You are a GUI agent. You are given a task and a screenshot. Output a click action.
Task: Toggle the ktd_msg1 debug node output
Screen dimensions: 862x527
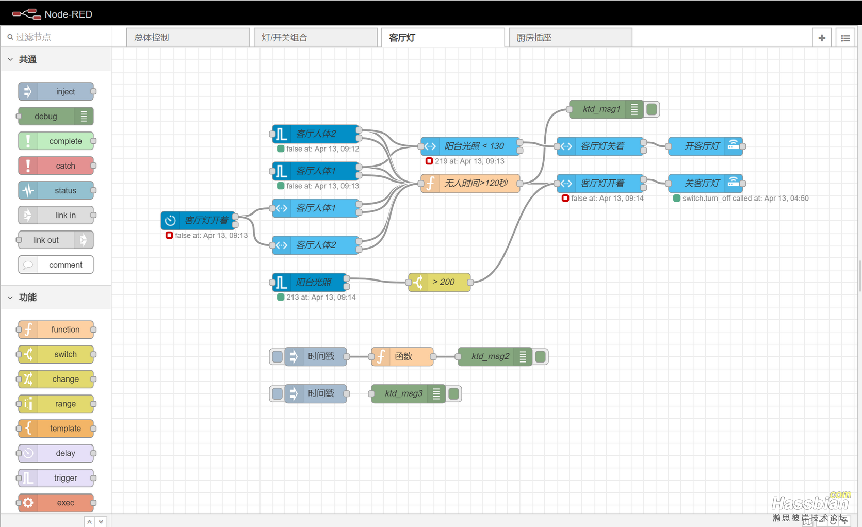click(x=652, y=109)
